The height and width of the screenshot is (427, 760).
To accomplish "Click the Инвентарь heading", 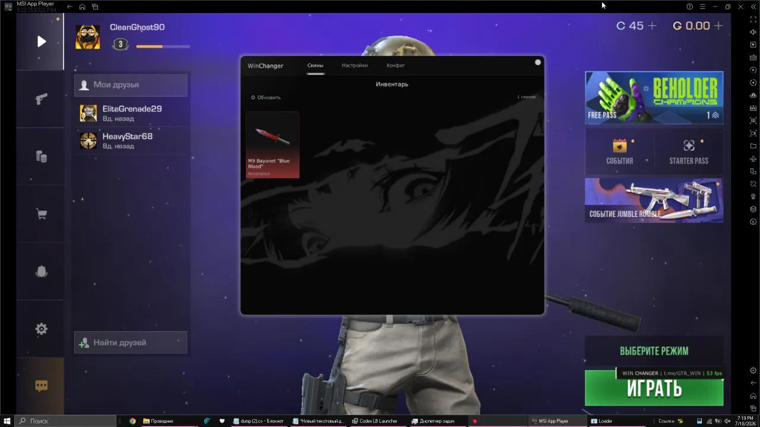I will (392, 84).
